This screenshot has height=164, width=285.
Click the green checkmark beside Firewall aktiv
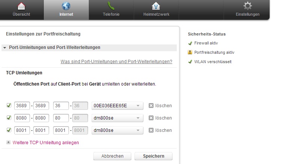[x=190, y=43]
